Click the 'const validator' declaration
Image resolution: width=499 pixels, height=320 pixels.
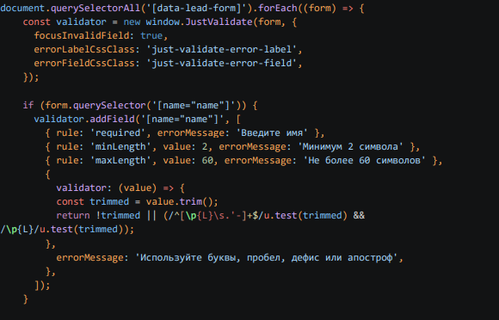[65, 22]
